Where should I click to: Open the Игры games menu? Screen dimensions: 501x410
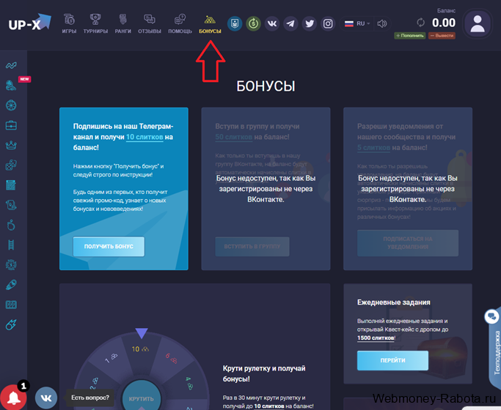point(69,23)
